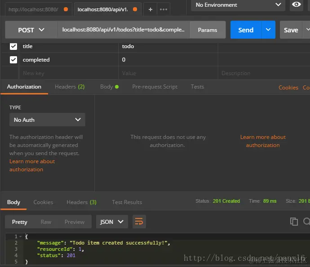The width and height of the screenshot is (310, 267).
Task: Switch to the request Body tab
Action: click(109, 87)
